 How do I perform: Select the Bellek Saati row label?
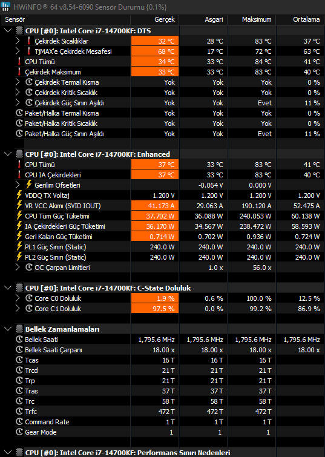(x=41, y=340)
